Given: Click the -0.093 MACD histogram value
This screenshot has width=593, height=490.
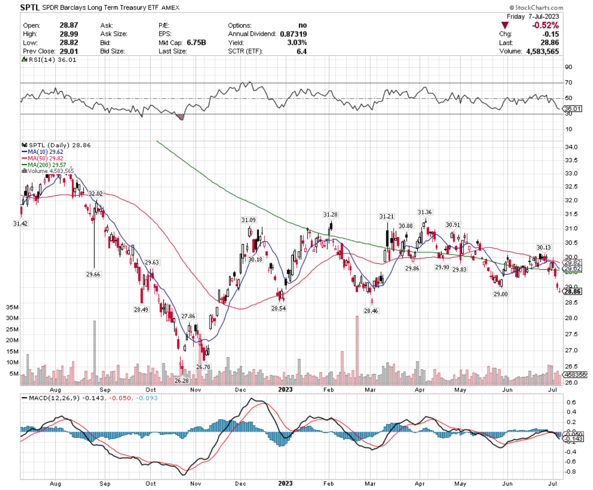Looking at the screenshot, I should pos(147,398).
